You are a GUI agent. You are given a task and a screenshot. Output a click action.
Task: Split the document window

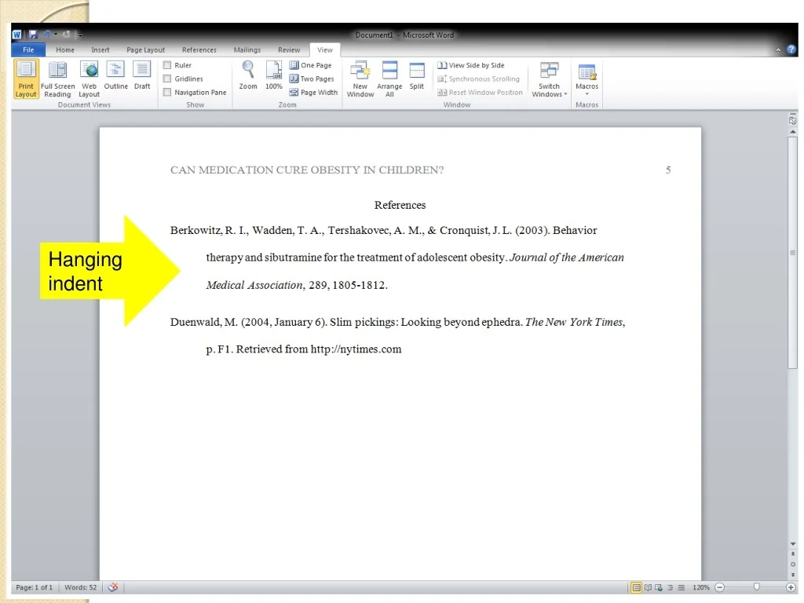(x=417, y=75)
